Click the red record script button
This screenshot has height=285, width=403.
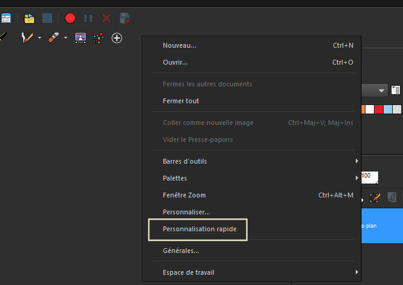pyautogui.click(x=70, y=18)
